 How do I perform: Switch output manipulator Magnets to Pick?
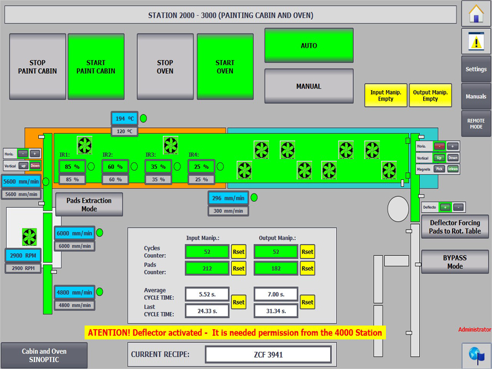click(439, 169)
